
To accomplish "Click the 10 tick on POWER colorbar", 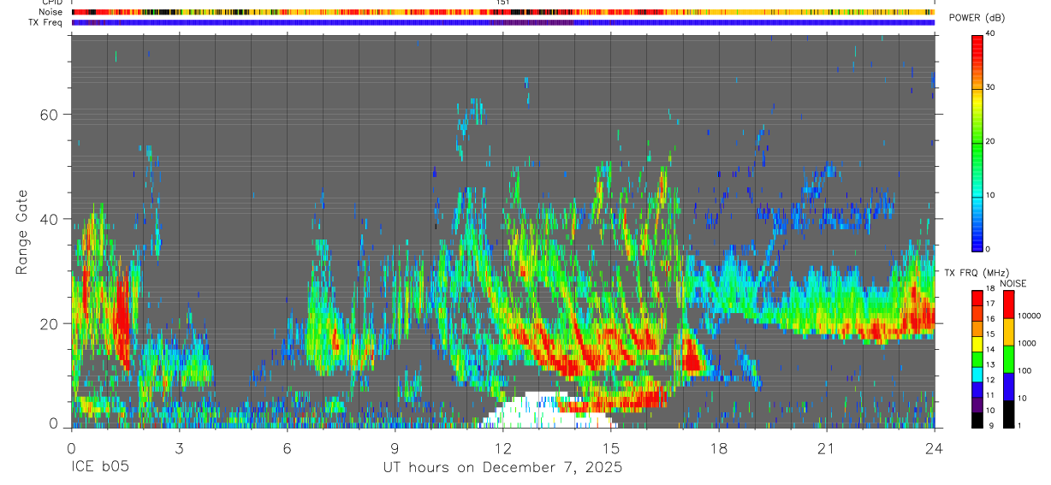I will pos(990,196).
